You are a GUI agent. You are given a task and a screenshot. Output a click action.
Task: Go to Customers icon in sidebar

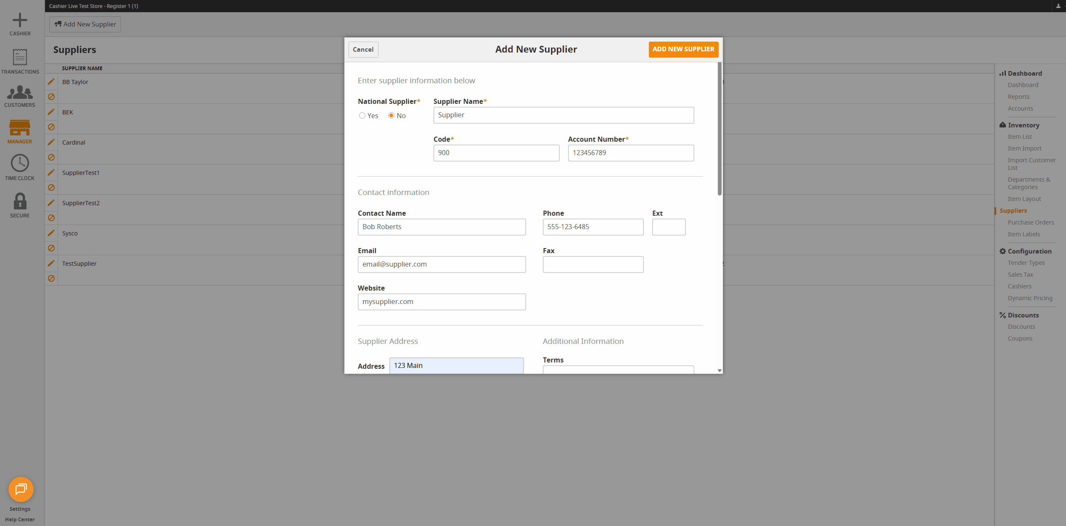click(x=20, y=93)
